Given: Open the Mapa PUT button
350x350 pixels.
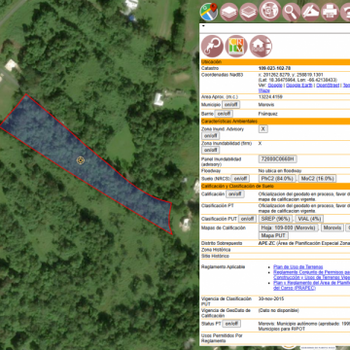Looking at the screenshot, I should (273, 235).
